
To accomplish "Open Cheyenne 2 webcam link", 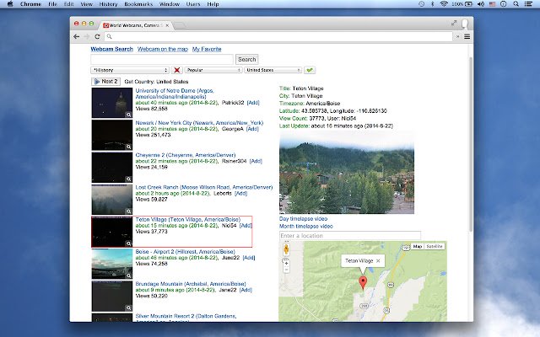I will click(x=186, y=155).
